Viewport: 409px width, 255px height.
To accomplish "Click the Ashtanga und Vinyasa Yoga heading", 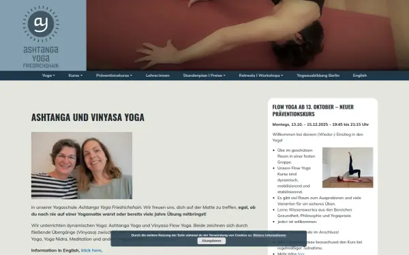I will 88,118.
